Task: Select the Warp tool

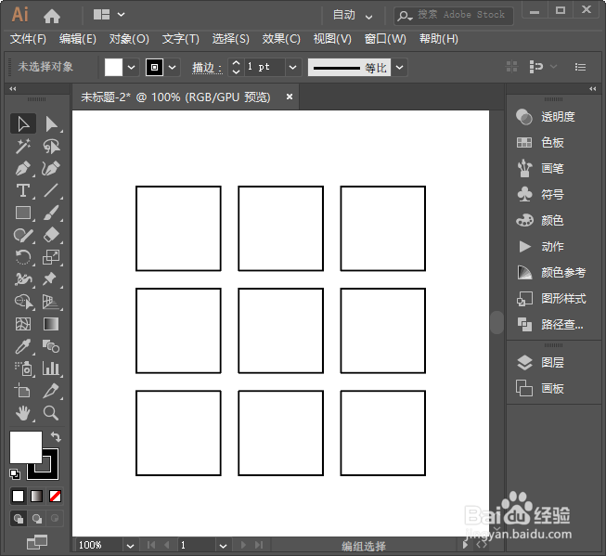Action: pos(23,279)
